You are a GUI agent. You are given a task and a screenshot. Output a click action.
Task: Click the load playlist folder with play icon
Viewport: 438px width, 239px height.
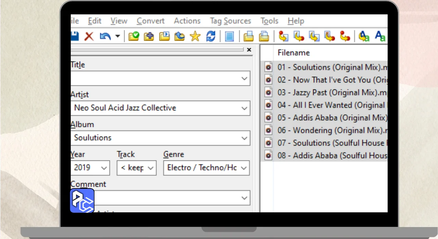[x=165, y=36]
